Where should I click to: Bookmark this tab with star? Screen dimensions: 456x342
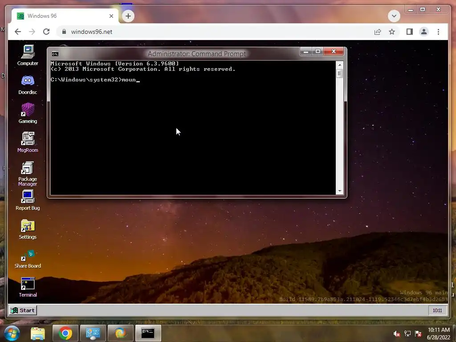pyautogui.click(x=392, y=32)
